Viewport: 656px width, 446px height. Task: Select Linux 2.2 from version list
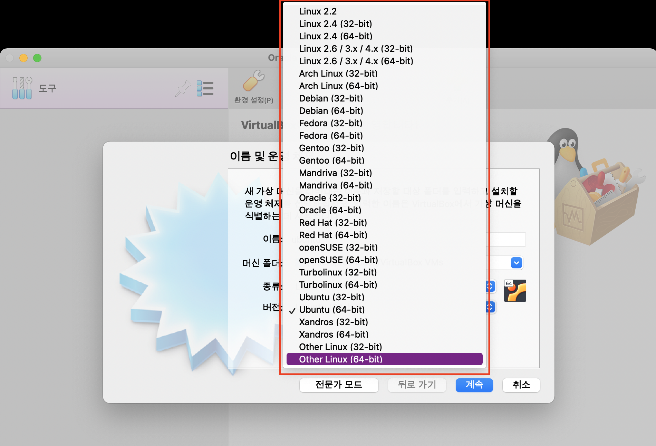point(384,11)
